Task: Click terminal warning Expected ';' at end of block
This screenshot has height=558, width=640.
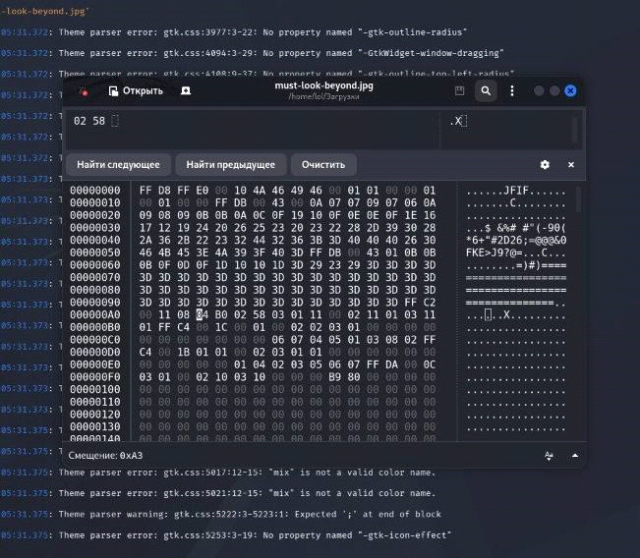Action: pyautogui.click(x=250, y=514)
